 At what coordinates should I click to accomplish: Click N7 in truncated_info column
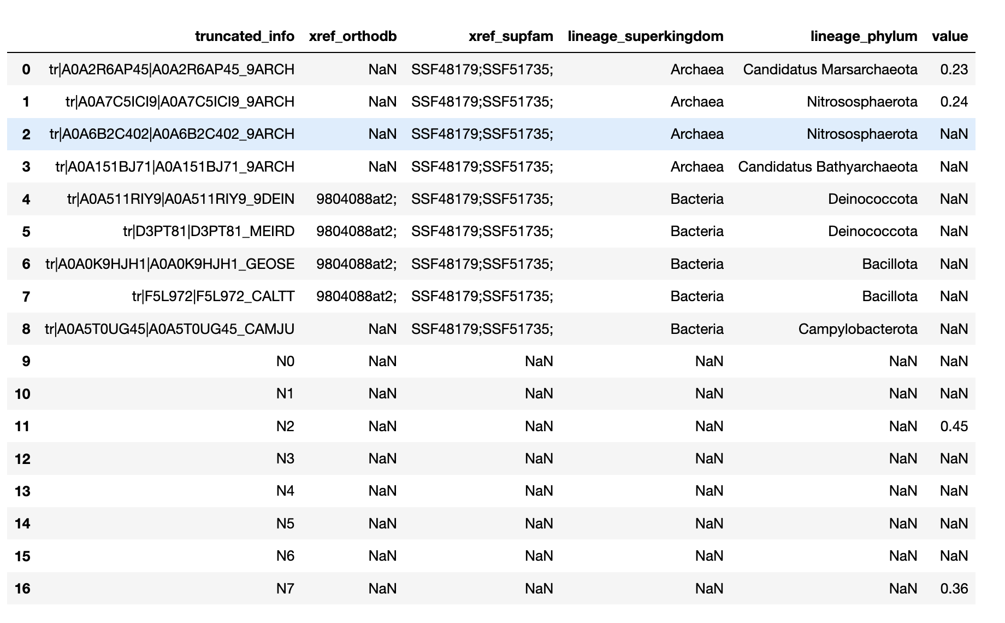point(285,589)
